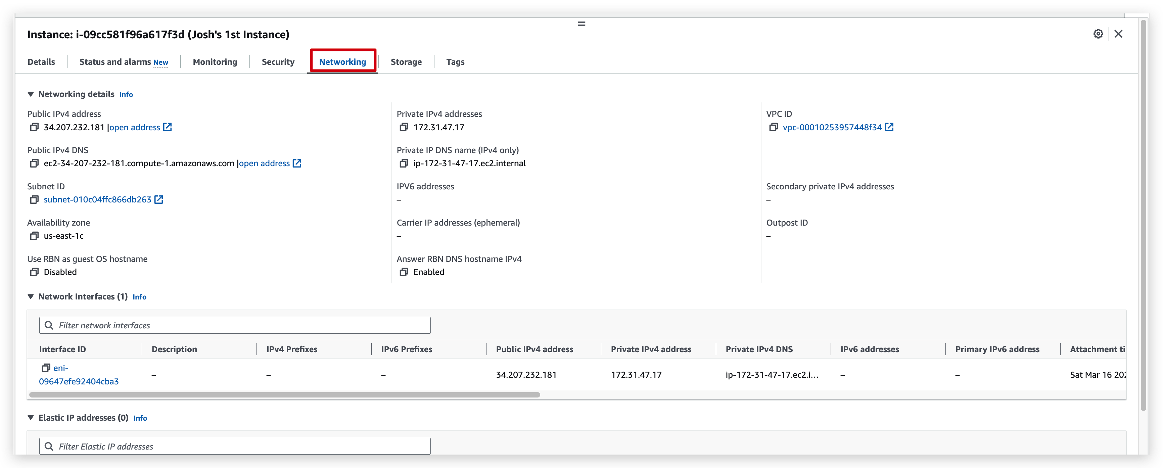
Task: Open address for the public IPv4
Action: pyautogui.click(x=135, y=127)
